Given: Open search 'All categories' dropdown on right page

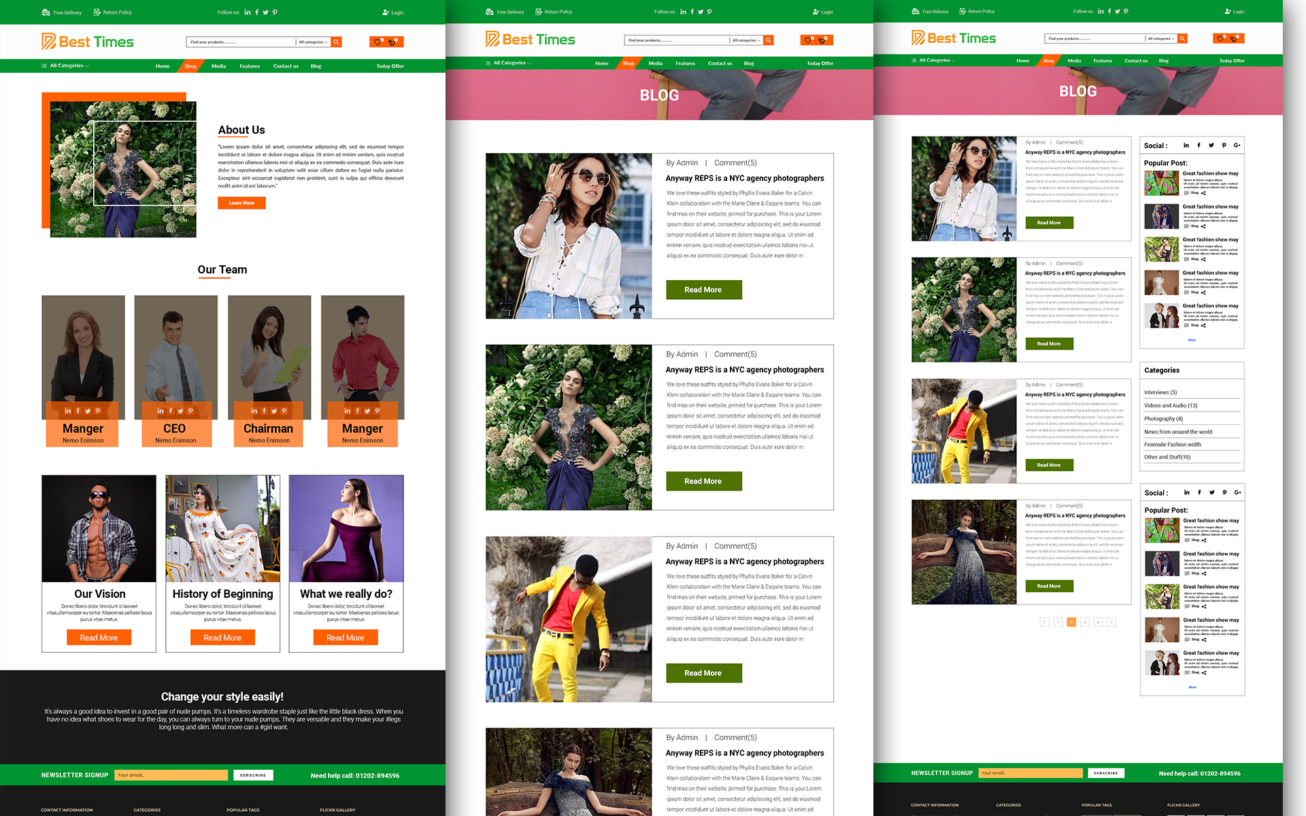Looking at the screenshot, I should point(1162,39).
